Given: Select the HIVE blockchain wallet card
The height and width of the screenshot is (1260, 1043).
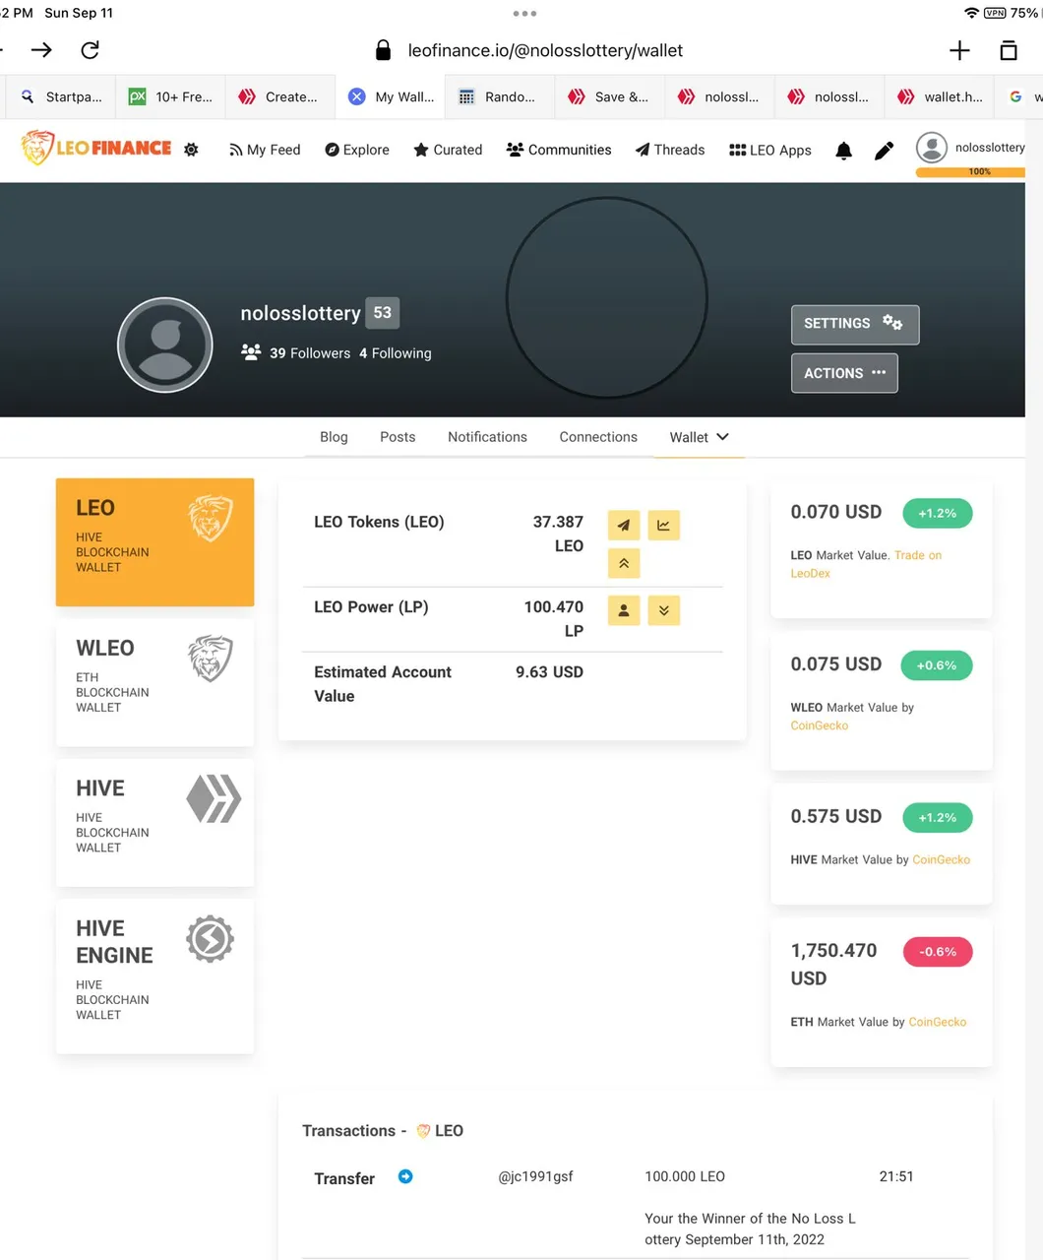Looking at the screenshot, I should pos(154,822).
